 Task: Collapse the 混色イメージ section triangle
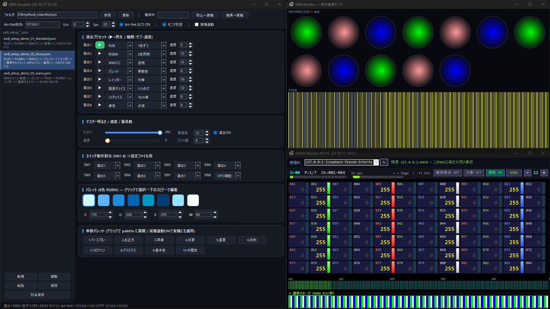pos(290,293)
